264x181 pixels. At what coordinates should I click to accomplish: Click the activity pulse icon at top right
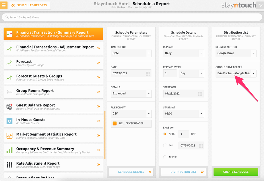[260, 5]
